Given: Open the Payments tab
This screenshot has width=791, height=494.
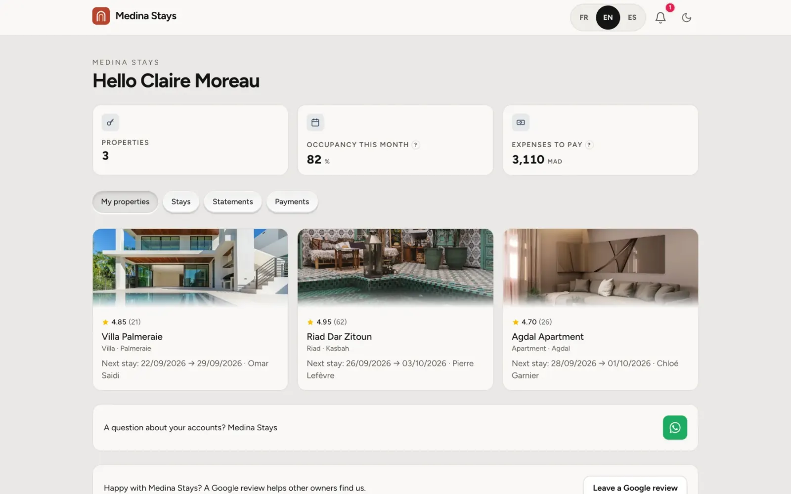Looking at the screenshot, I should pyautogui.click(x=292, y=202).
